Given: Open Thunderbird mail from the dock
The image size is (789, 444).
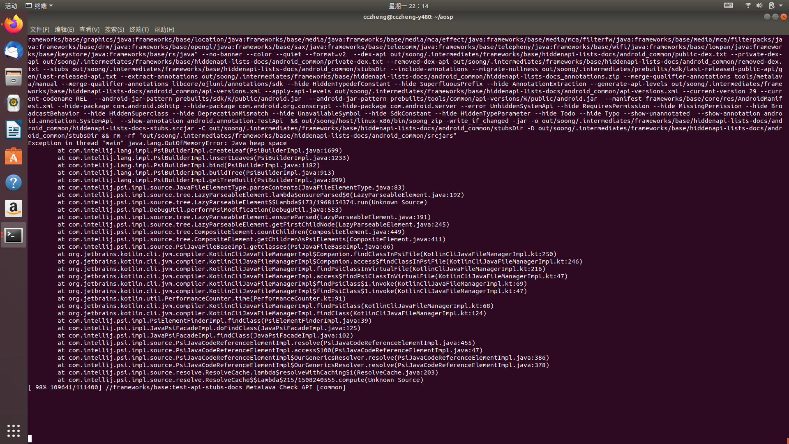Looking at the screenshot, I should (x=14, y=51).
